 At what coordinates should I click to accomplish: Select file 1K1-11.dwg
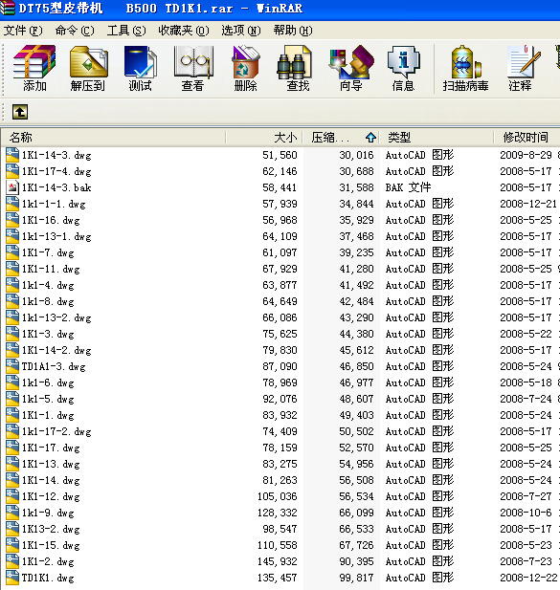tap(51, 269)
